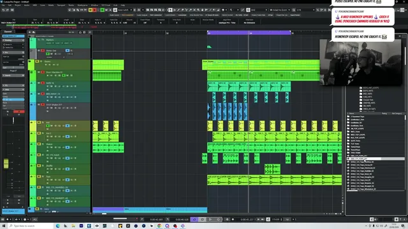Toggle global Write automation W button
The image size is (408, 229).
click(106, 10)
